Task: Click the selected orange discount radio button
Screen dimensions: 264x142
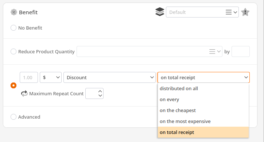Action: 13,85
